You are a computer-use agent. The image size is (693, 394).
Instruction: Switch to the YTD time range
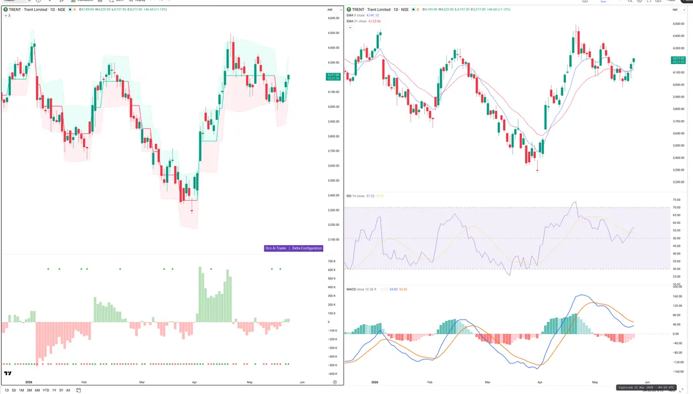[x=46, y=390]
